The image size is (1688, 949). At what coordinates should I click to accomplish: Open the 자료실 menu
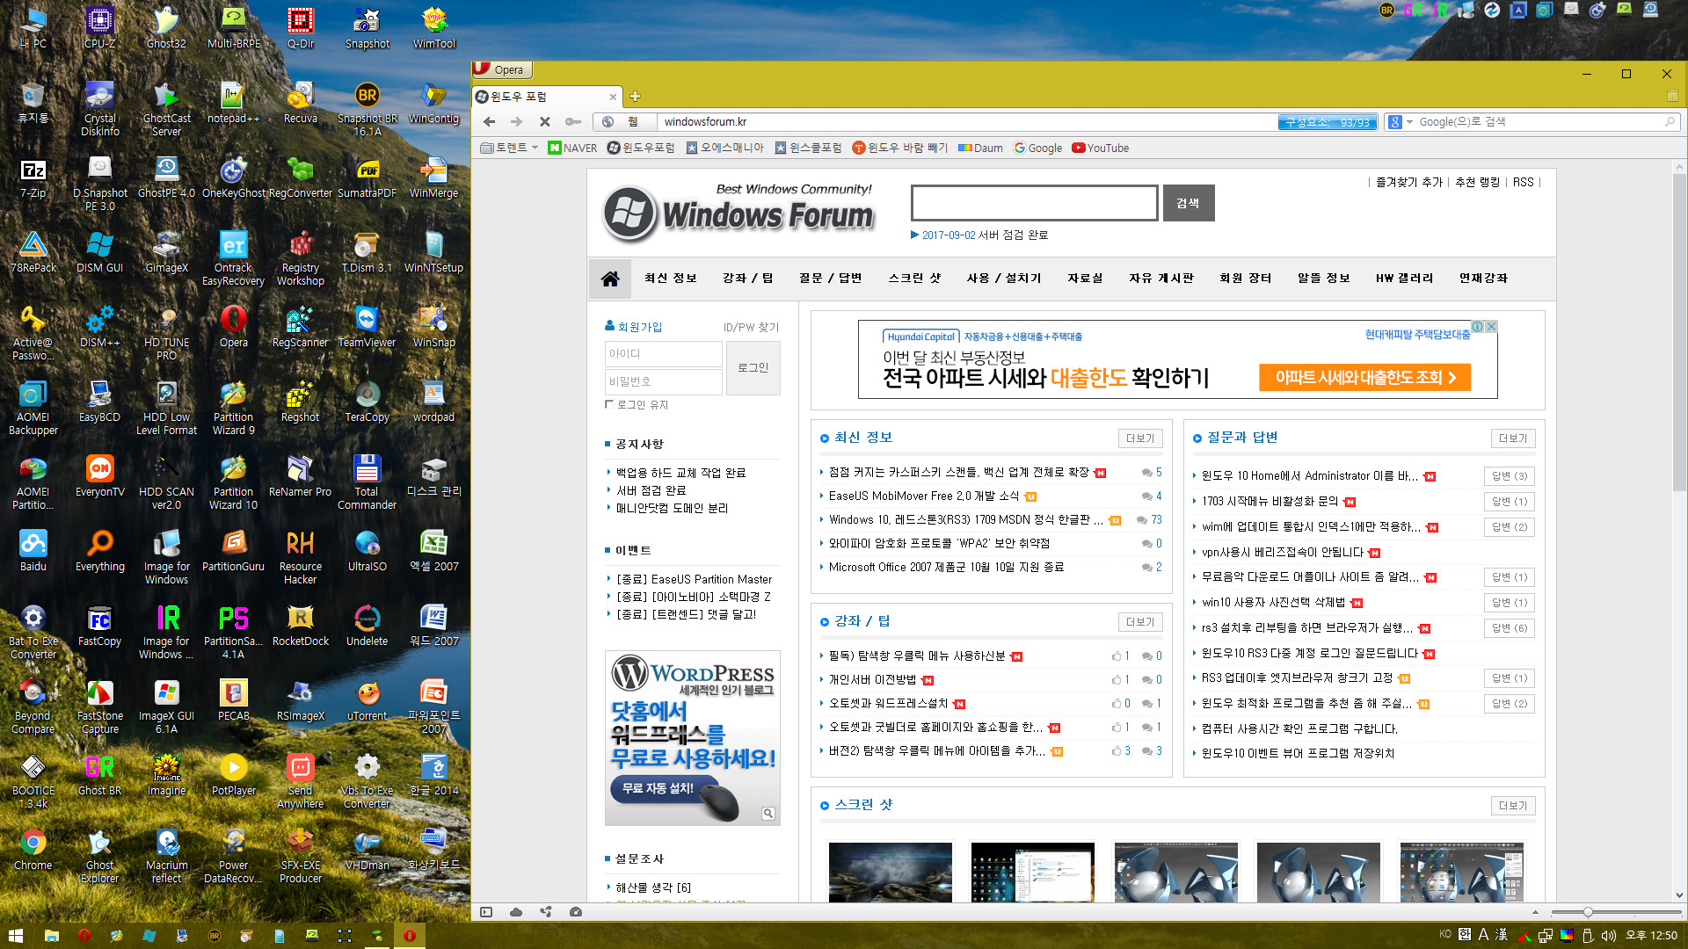(x=1085, y=279)
